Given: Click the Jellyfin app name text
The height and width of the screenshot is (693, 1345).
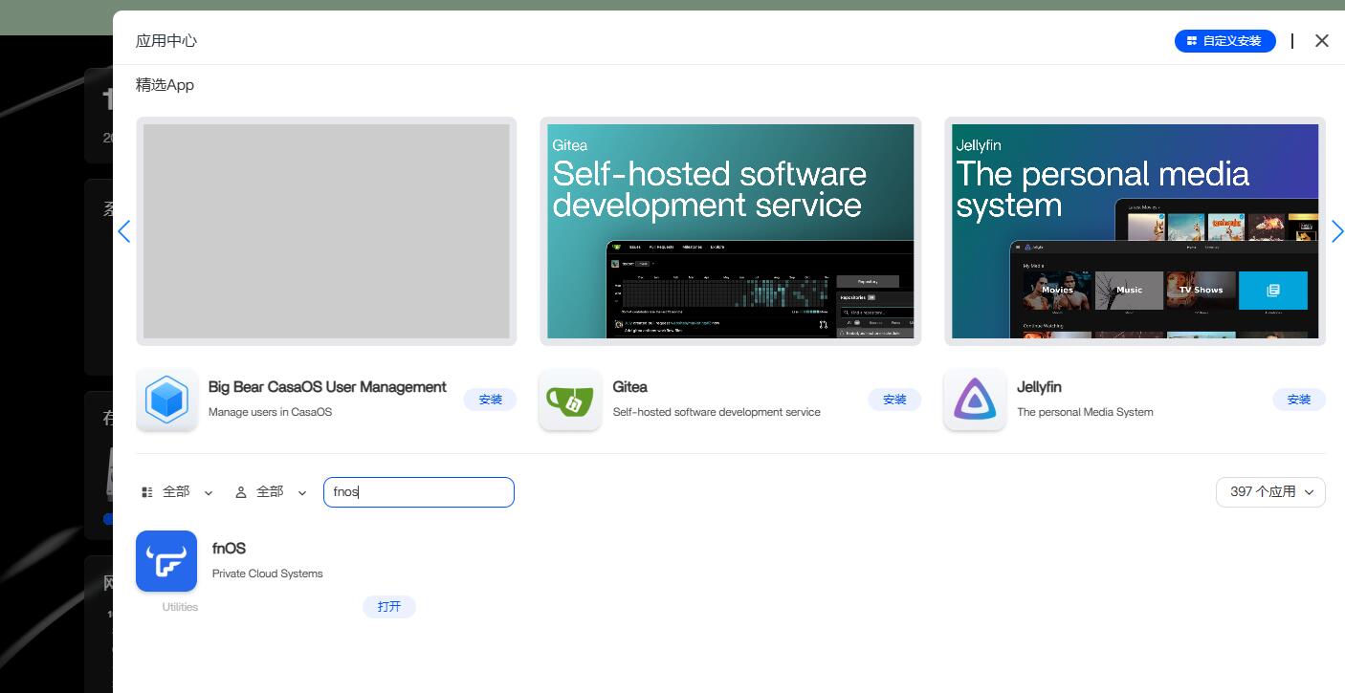Looking at the screenshot, I should point(1039,387).
